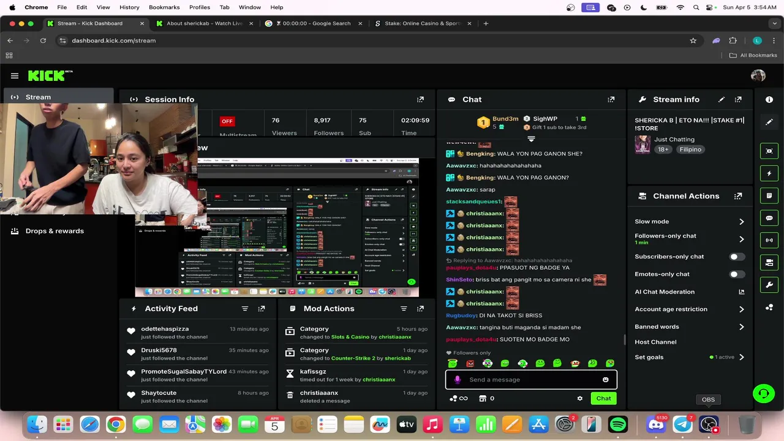The width and height of the screenshot is (784, 441).
Task: Open Discord from the Dock
Action: click(x=656, y=424)
